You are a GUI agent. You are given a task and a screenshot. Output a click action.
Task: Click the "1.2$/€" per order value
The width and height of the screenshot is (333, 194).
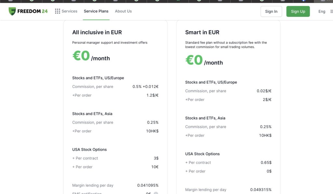pos(153,95)
